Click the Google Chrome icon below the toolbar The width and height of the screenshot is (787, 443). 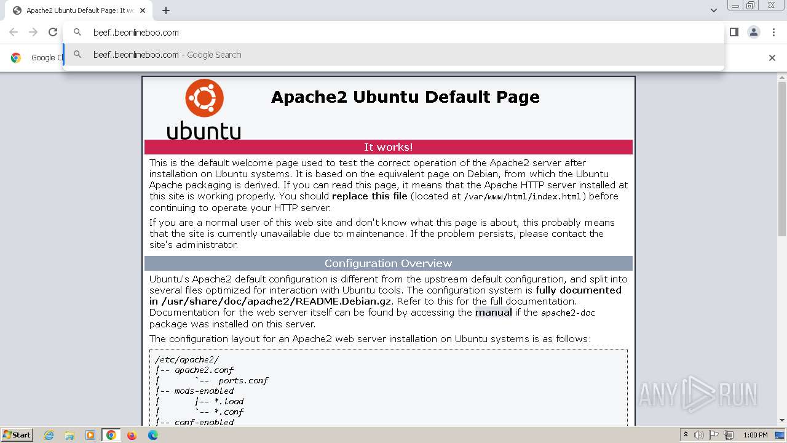click(x=16, y=57)
